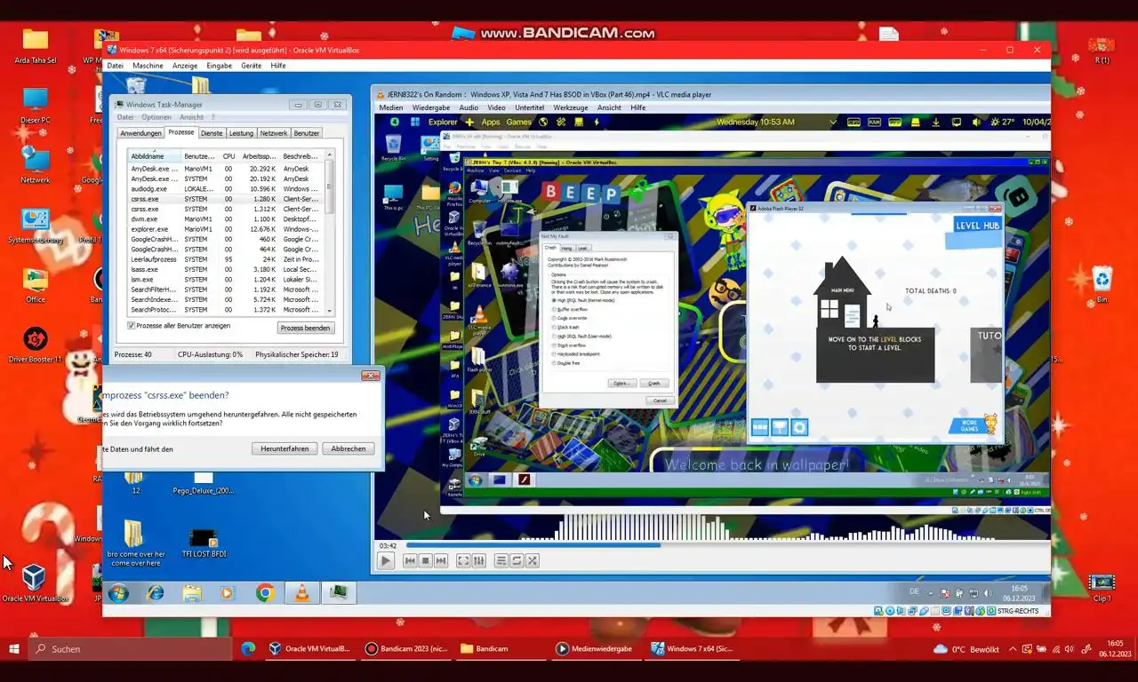Sort processes by Abbildname column header
This screenshot has width=1138, height=682.
pyautogui.click(x=155, y=156)
